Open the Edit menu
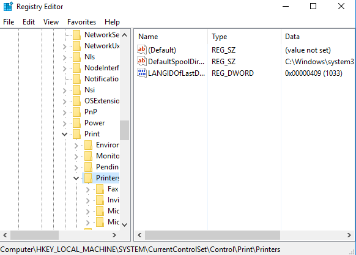 [29, 22]
